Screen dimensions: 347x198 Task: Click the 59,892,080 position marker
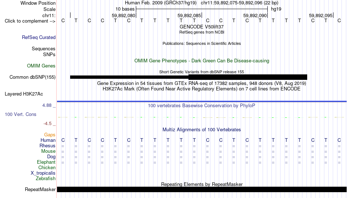pos(123,15)
